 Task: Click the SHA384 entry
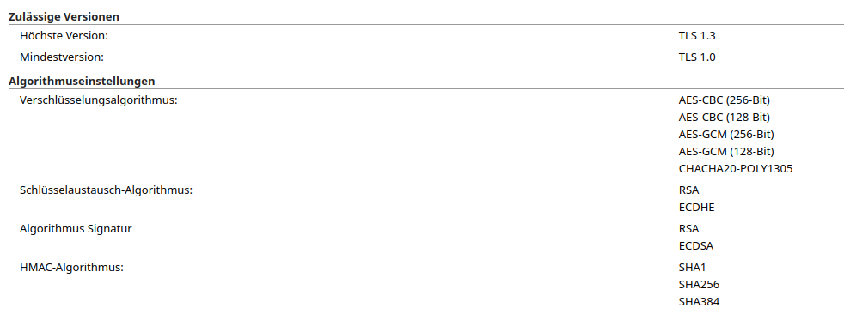pyautogui.click(x=700, y=302)
